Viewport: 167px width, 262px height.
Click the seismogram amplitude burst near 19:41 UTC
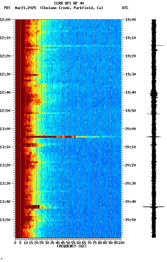click(154, 94)
